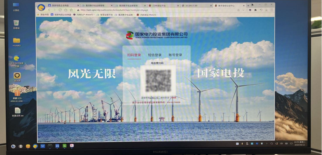The image size is (322, 155).
Task: Switch to 账号登录 login tab
Action: [x=175, y=55]
